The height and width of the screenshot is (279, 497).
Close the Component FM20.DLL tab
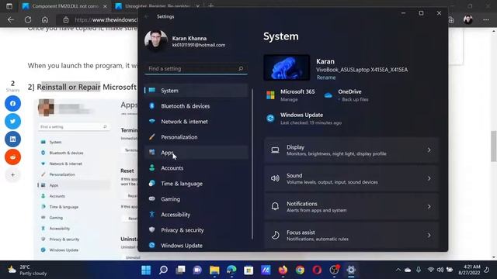tap(105, 6)
